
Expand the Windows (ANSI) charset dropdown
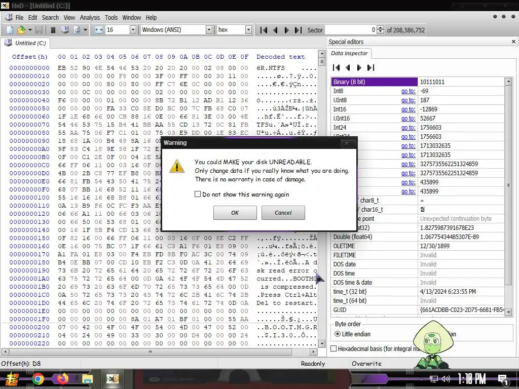[209, 30]
